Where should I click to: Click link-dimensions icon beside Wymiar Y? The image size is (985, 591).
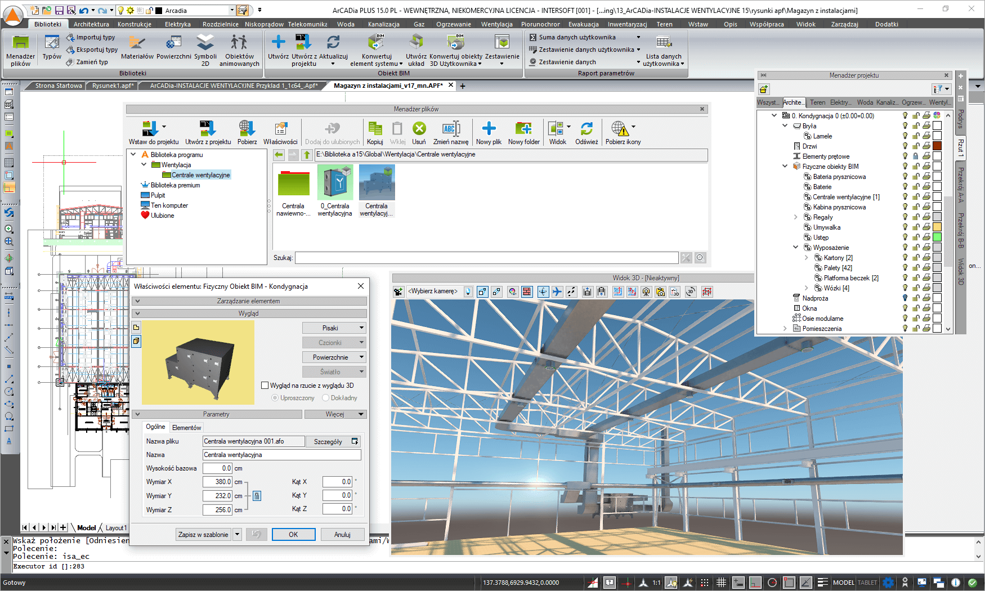257,496
